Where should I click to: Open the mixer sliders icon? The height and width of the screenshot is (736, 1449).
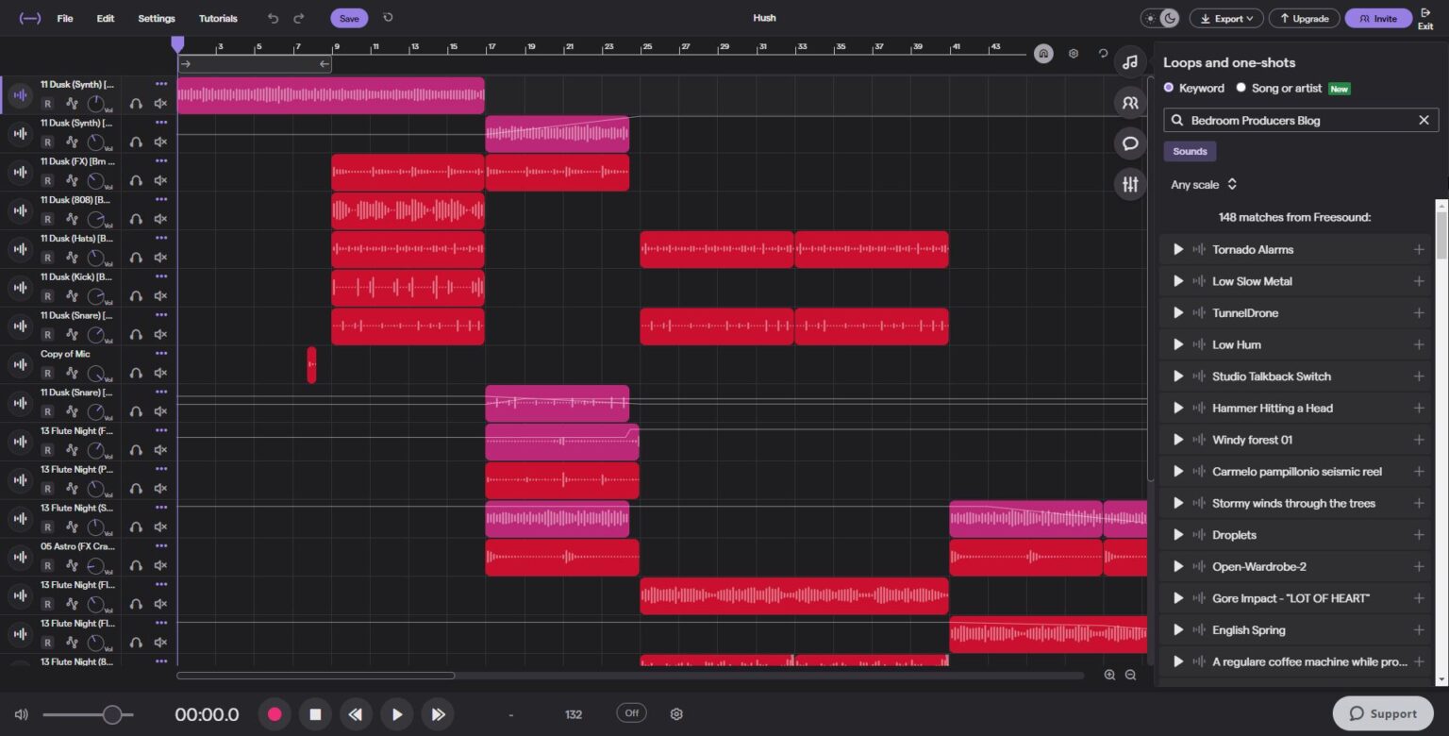pos(1130,184)
